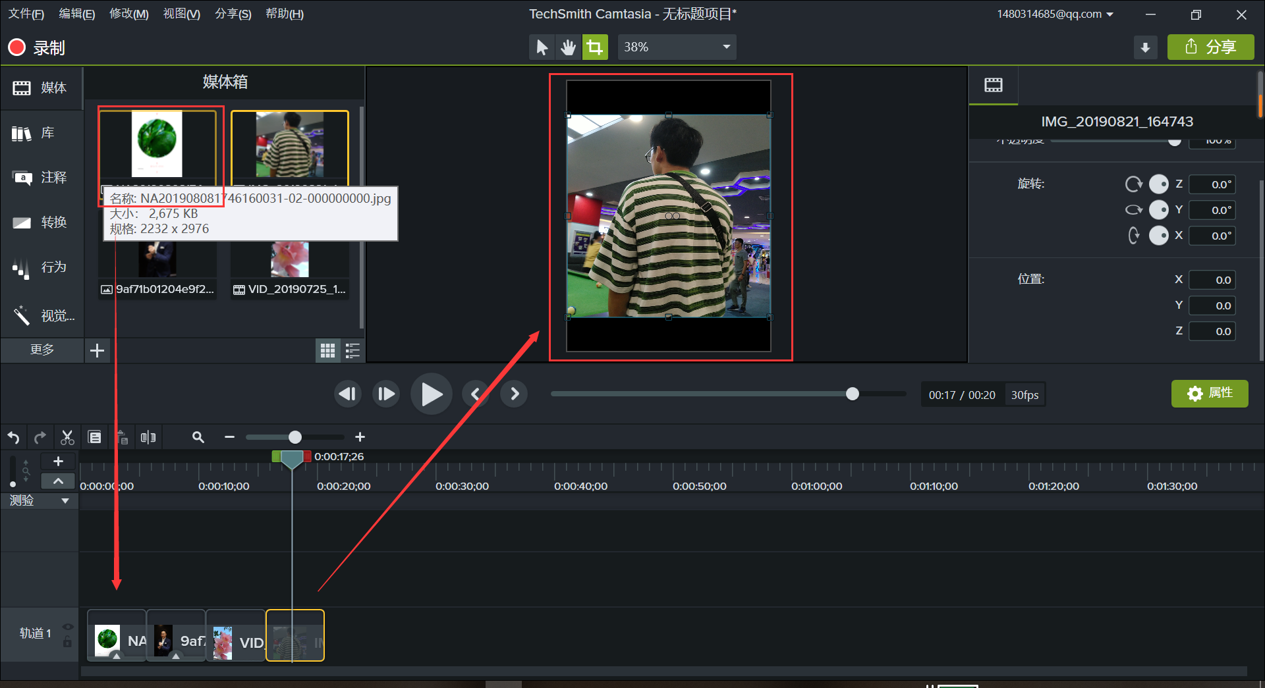Click the green 属性 properties button
This screenshot has height=688, width=1265.
pos(1210,394)
